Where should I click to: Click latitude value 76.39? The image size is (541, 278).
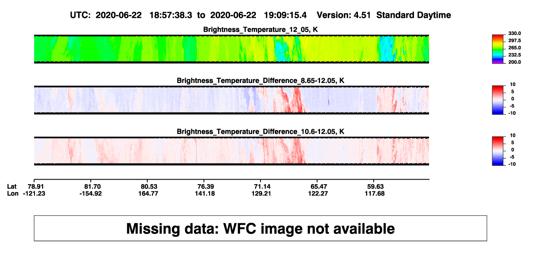[205, 187]
